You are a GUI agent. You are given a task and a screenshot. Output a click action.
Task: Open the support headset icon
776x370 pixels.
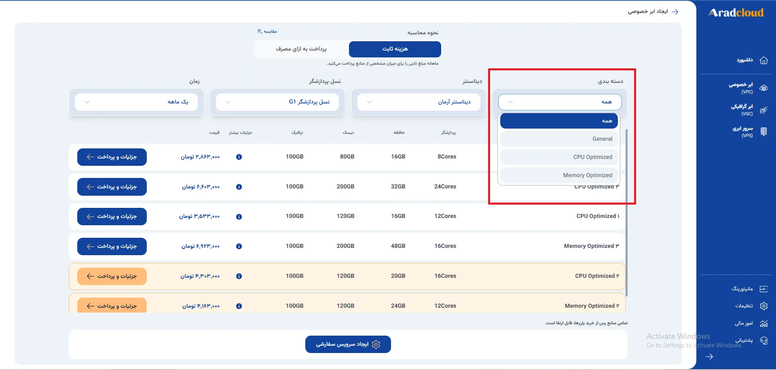[763, 340]
